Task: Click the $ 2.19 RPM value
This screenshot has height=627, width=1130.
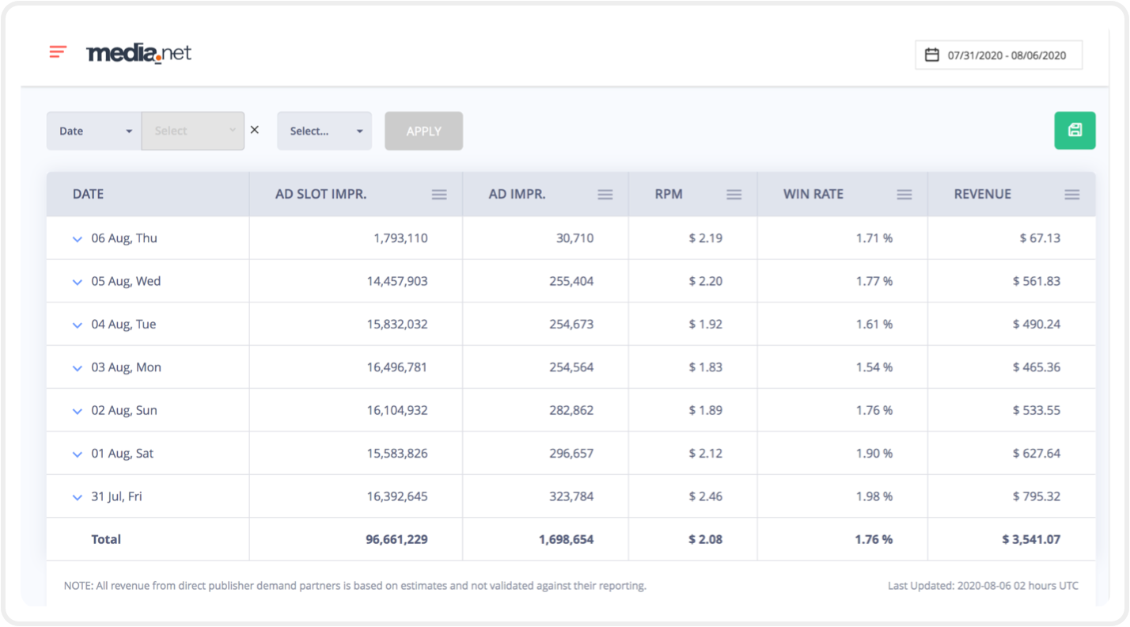Action: pyautogui.click(x=706, y=238)
